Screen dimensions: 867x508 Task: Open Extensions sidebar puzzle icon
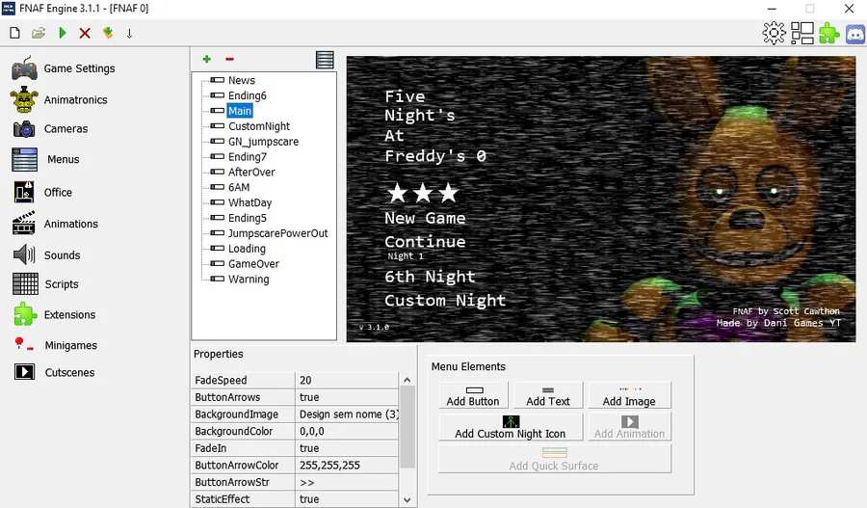[x=25, y=314]
